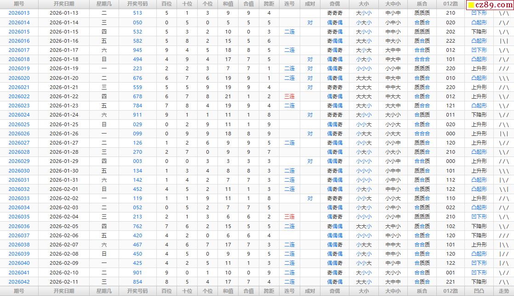Screen dimensions: 514x296
Task: Click winning number 762 in row 2026036
Action: pyautogui.click(x=137, y=226)
